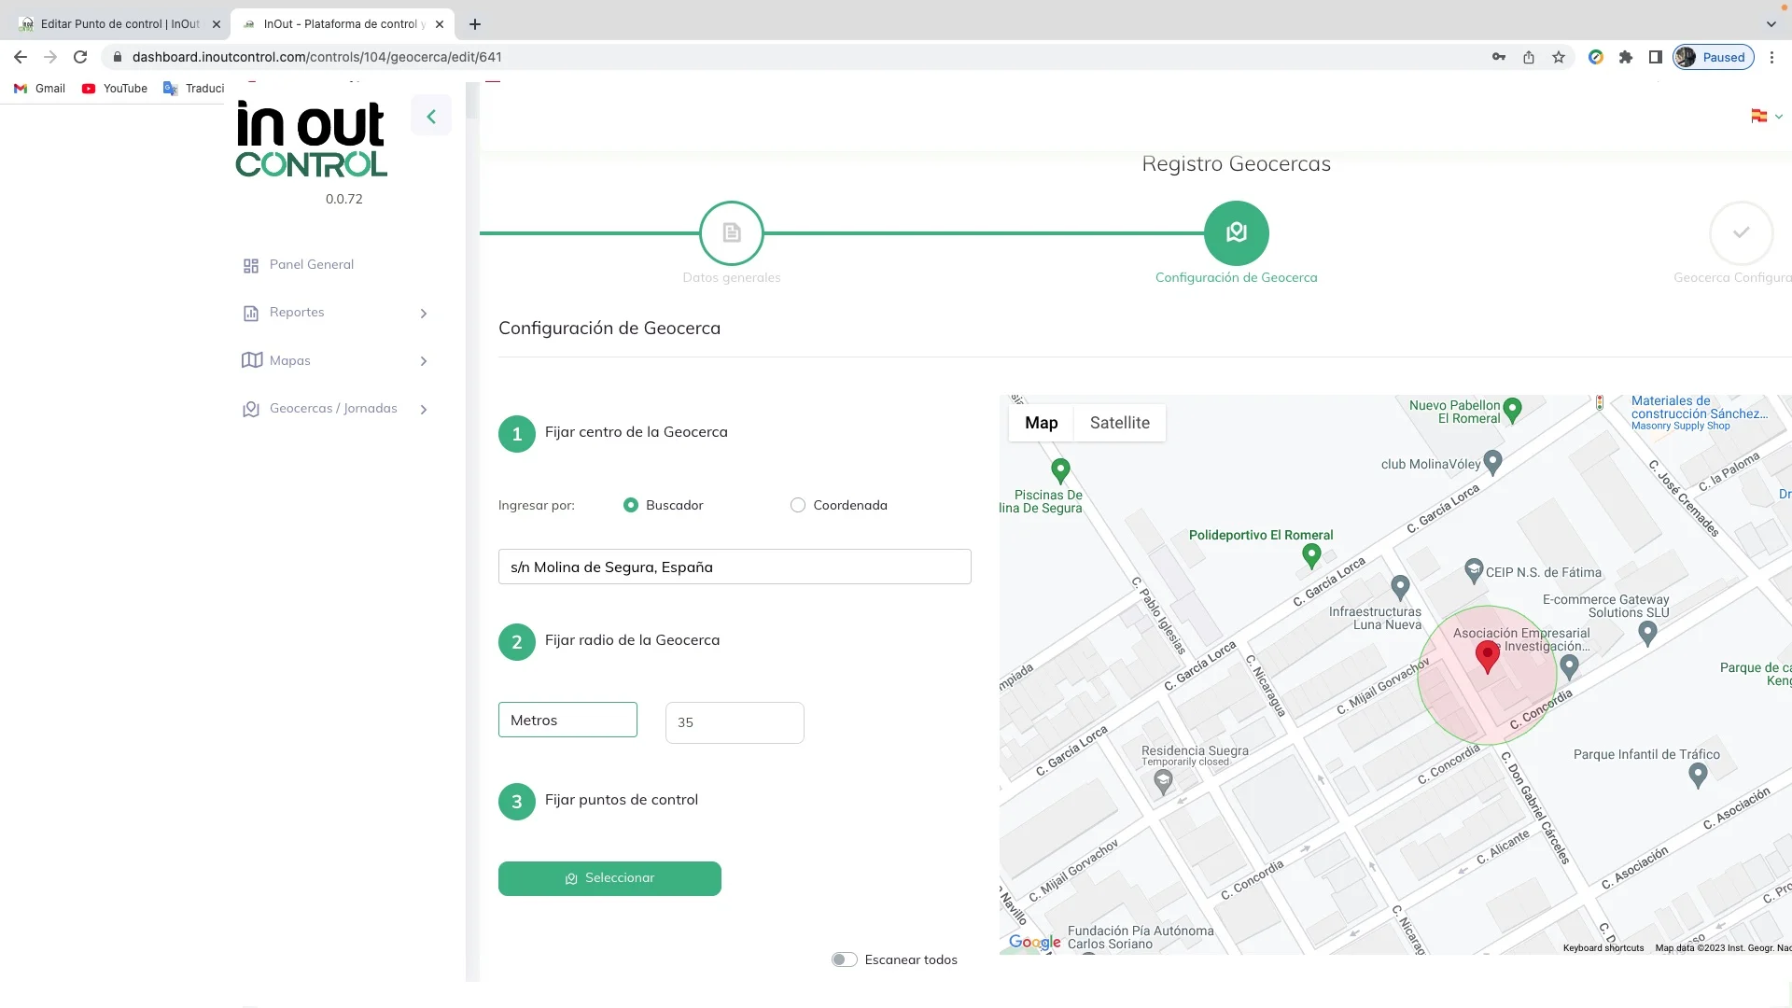The height and width of the screenshot is (1008, 1792).
Task: Open Panel General dashboard icon
Action: [x=251, y=266]
